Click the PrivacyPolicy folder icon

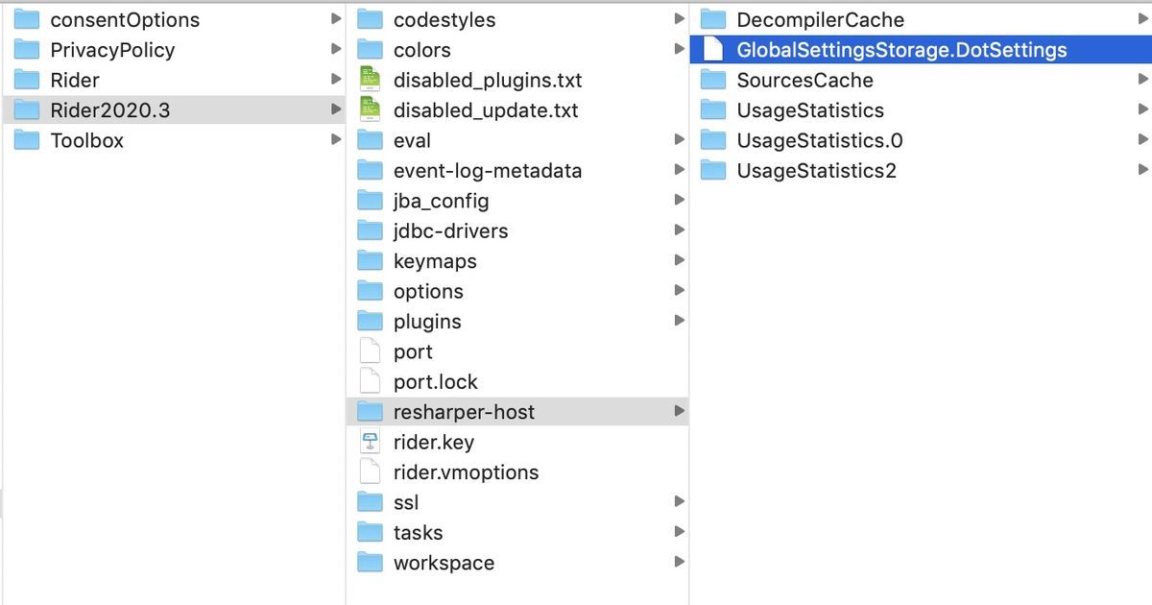[26, 50]
